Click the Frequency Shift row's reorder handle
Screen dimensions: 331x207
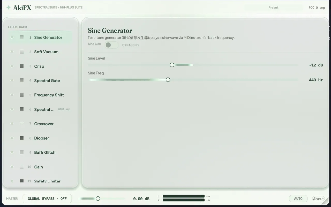(x=22, y=95)
